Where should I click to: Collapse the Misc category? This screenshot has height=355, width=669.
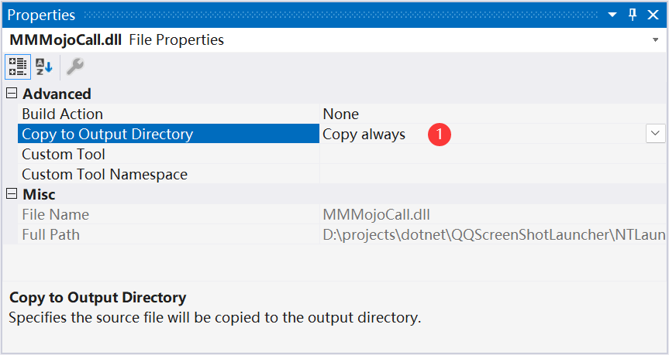pos(12,194)
